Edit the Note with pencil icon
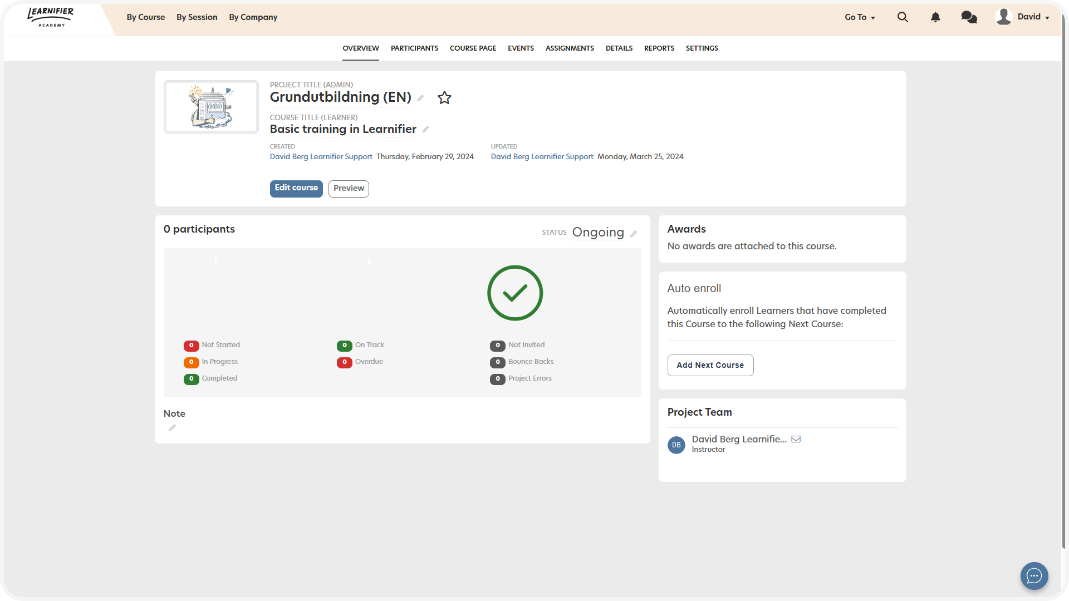 (x=172, y=428)
